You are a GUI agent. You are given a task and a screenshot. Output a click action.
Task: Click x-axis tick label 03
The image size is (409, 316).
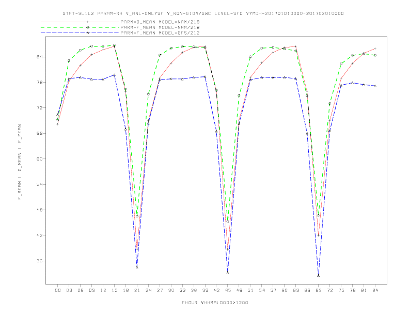coord(69,290)
